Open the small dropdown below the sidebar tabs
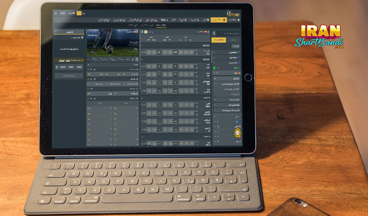Viewport: 368px width, 216px height. coord(236,46)
